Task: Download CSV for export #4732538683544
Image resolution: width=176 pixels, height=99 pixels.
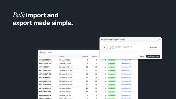Action: click(126, 78)
